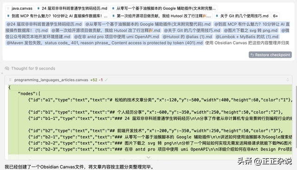Select the @关于 Git 的几个使用技巧.md mention
The image size is (297, 170).
pos(192,31)
